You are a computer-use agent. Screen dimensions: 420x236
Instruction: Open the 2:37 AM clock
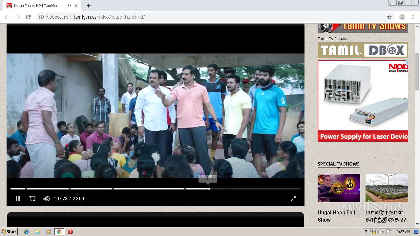click(x=403, y=232)
